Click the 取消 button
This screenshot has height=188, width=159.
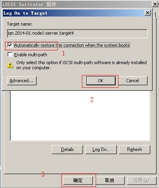click(x=109, y=181)
